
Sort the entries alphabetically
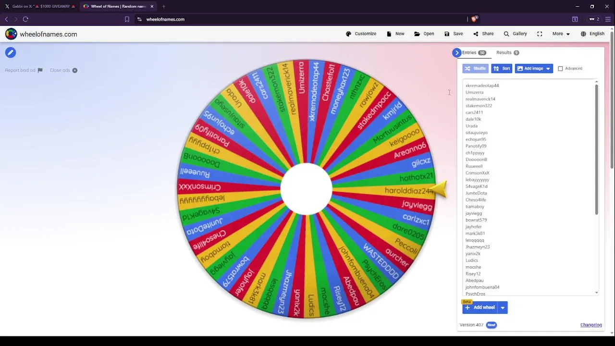(502, 68)
